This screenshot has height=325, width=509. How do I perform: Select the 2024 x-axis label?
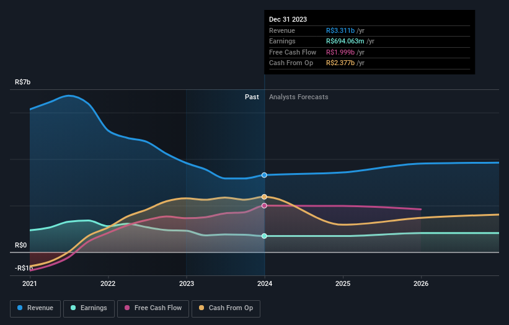coord(265,283)
